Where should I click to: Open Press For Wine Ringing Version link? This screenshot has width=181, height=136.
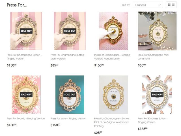68,118
